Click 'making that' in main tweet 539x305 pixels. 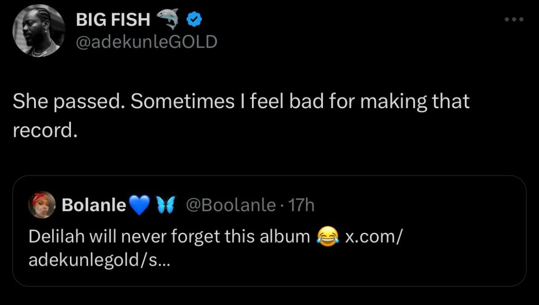click(x=415, y=102)
